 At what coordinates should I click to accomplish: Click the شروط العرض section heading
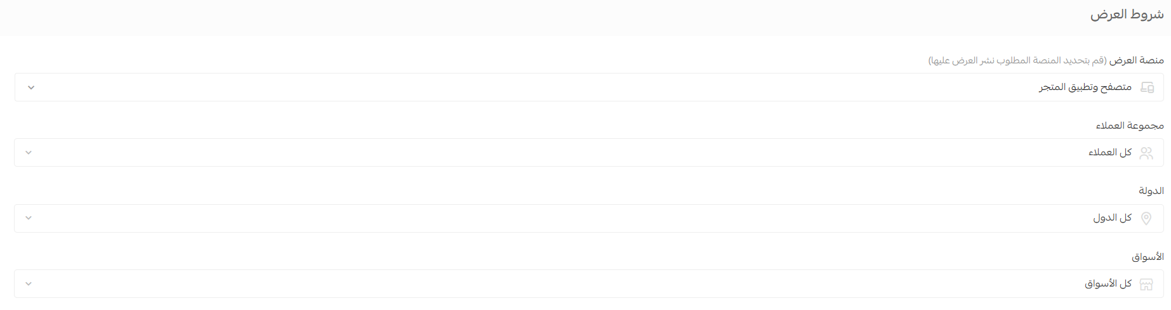pos(1127,15)
